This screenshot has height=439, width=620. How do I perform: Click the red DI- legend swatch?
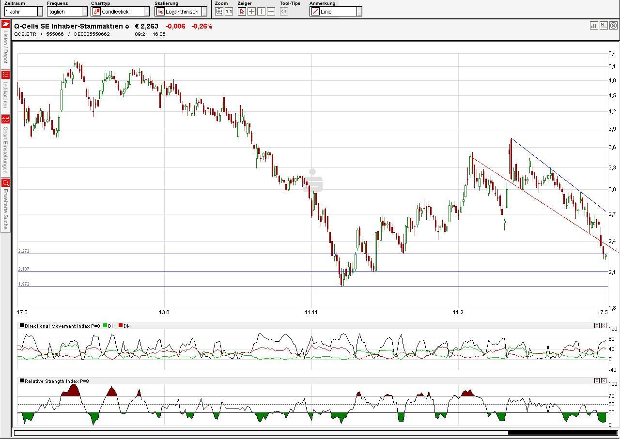(x=120, y=326)
